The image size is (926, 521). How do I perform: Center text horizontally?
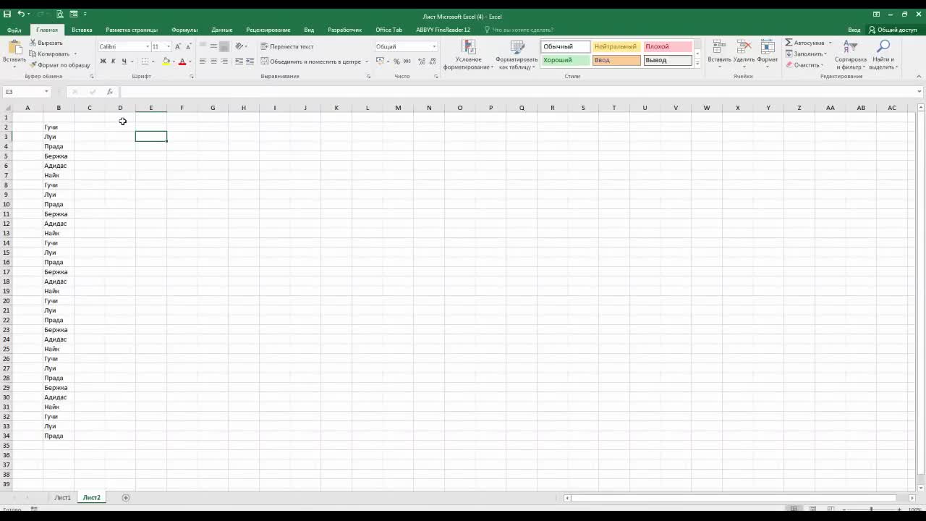click(x=213, y=62)
